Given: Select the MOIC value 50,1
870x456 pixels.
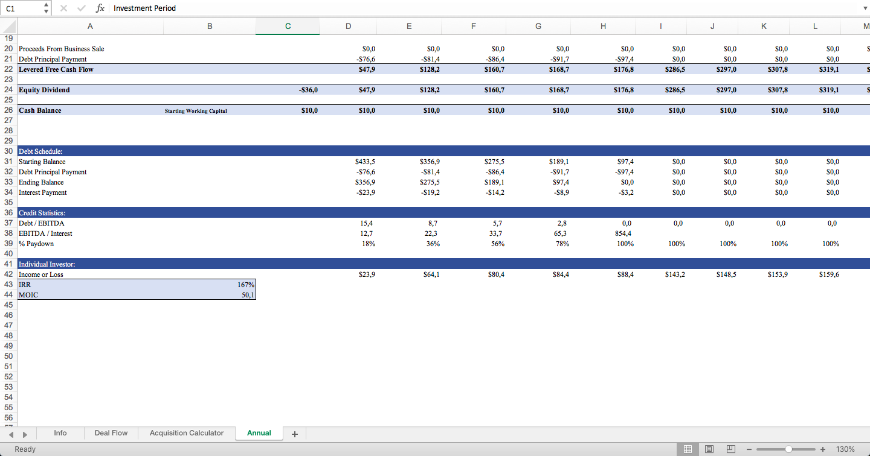Looking at the screenshot, I should (x=248, y=295).
